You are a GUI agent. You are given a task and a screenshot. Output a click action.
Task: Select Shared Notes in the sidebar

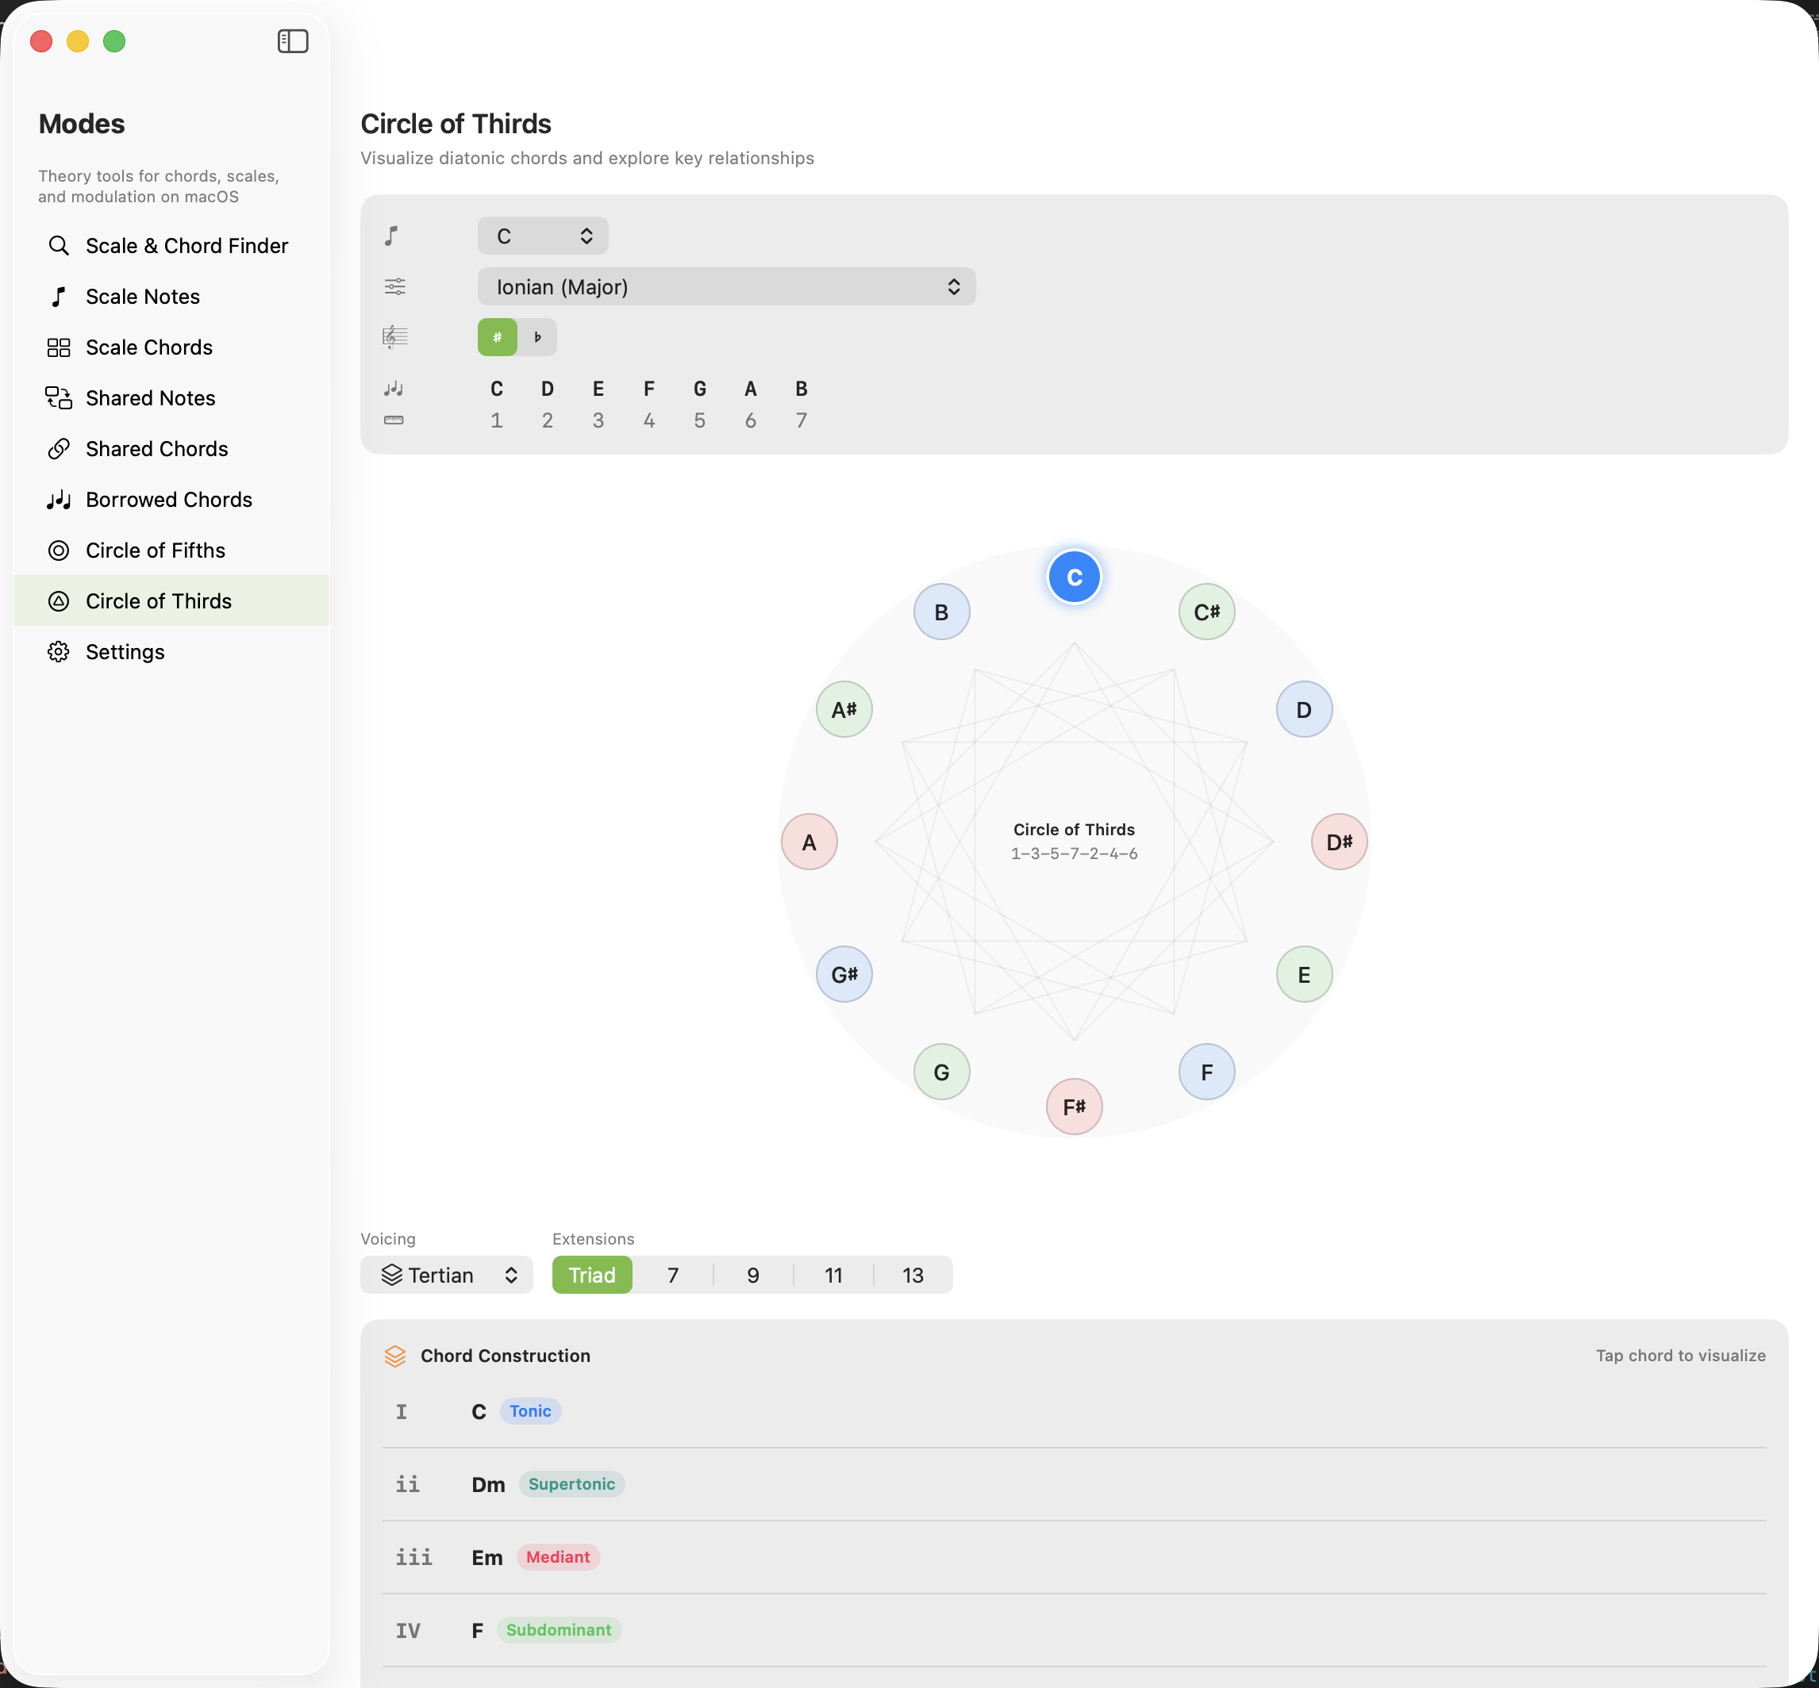pyautogui.click(x=150, y=397)
